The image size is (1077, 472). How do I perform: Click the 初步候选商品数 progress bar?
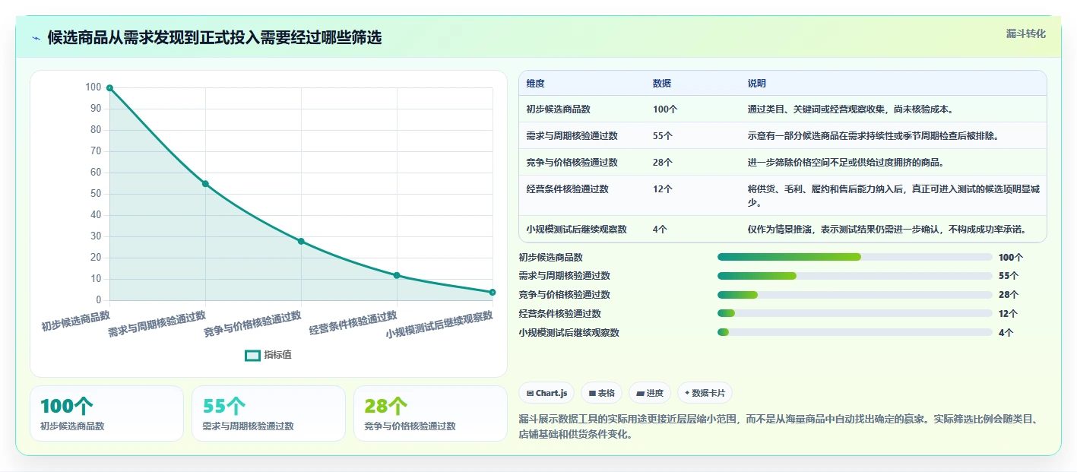[855, 257]
